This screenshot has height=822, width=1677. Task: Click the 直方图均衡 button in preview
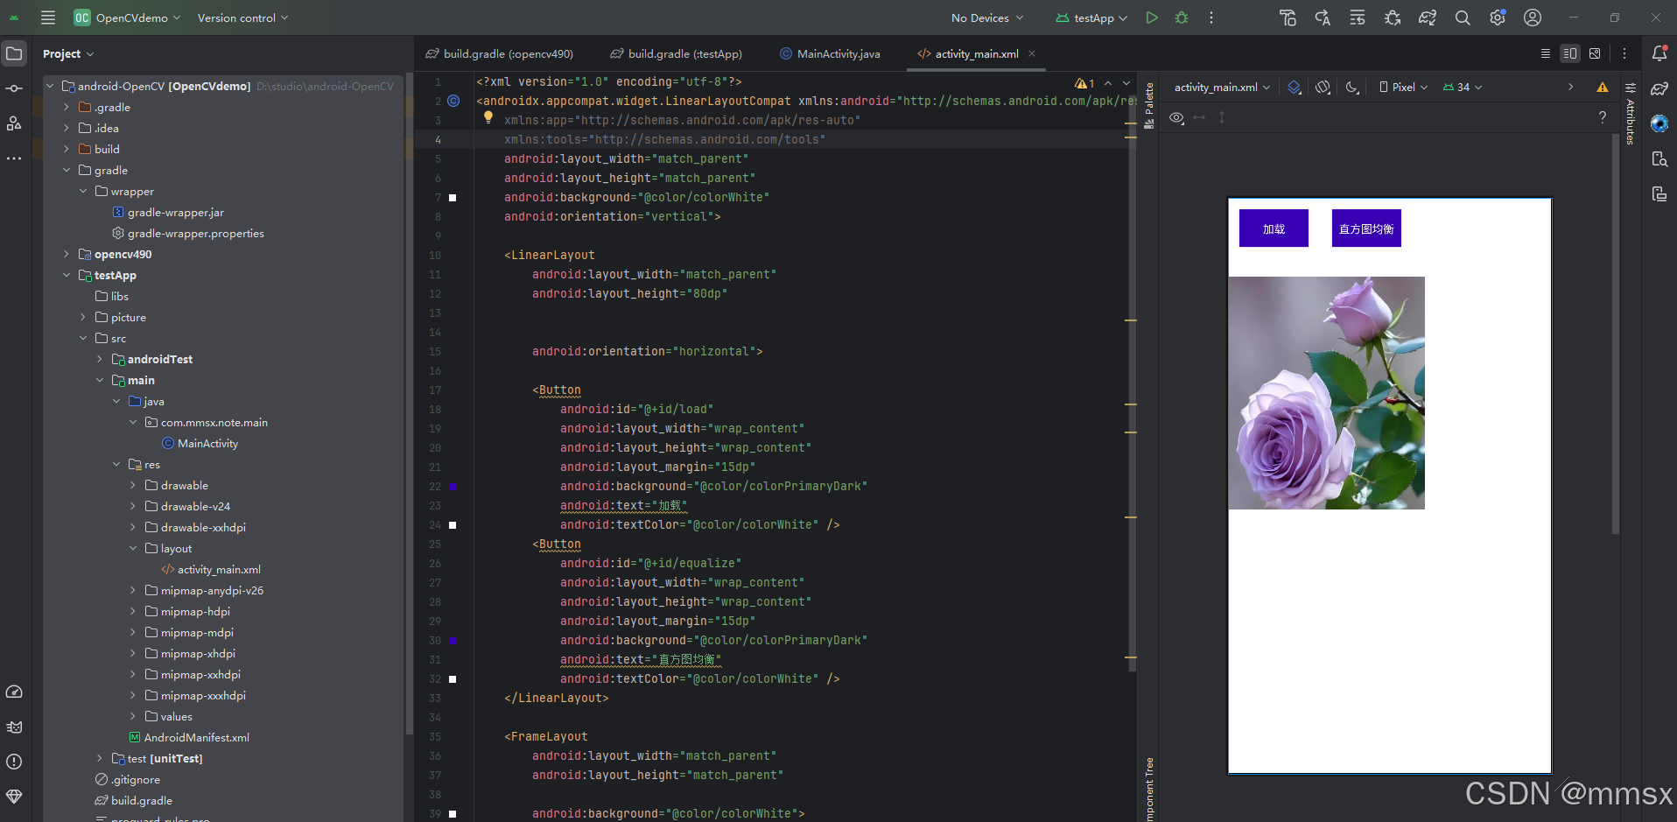1366,228
